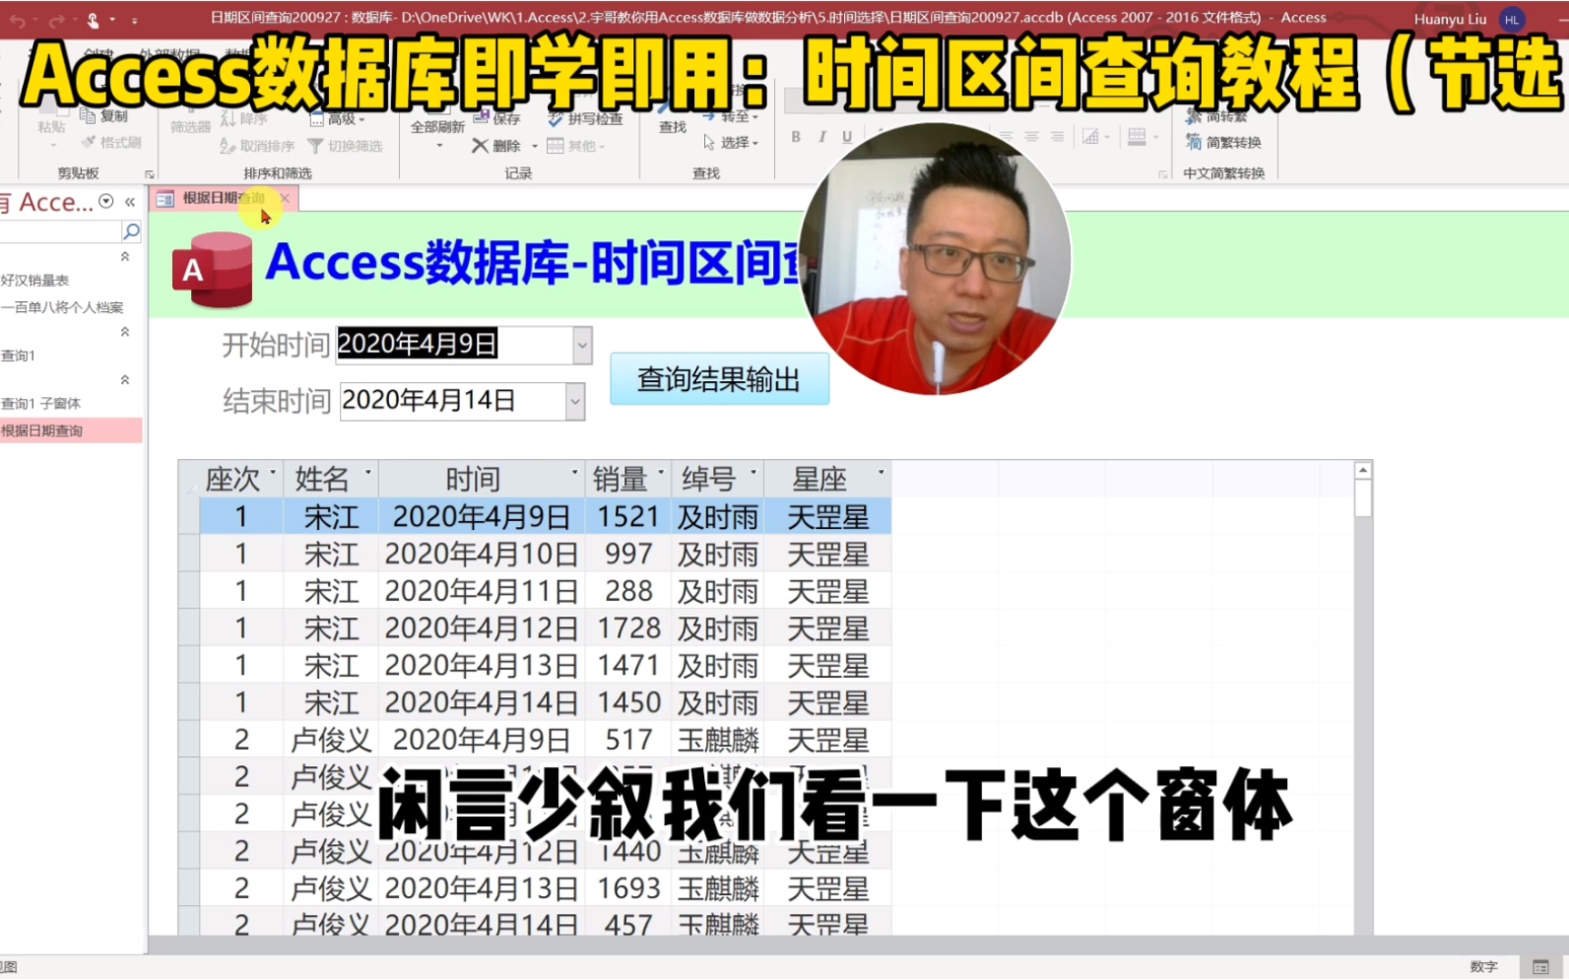Click the Access logo on the form header
1569x980 pixels.
[x=212, y=269]
